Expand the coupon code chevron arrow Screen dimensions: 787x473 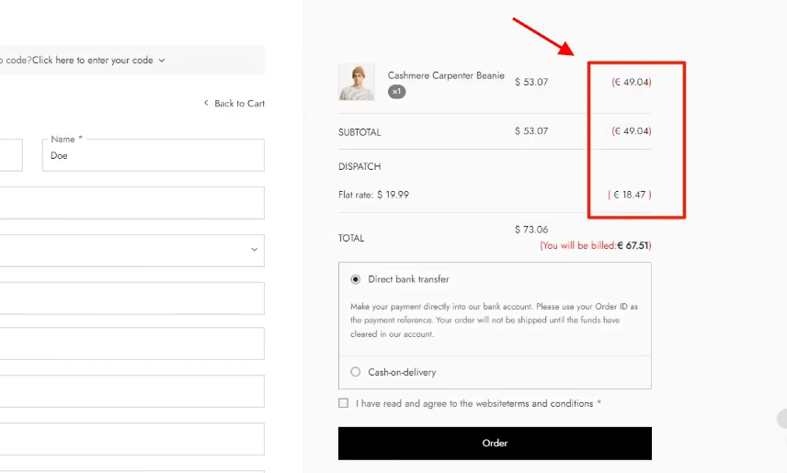[162, 61]
